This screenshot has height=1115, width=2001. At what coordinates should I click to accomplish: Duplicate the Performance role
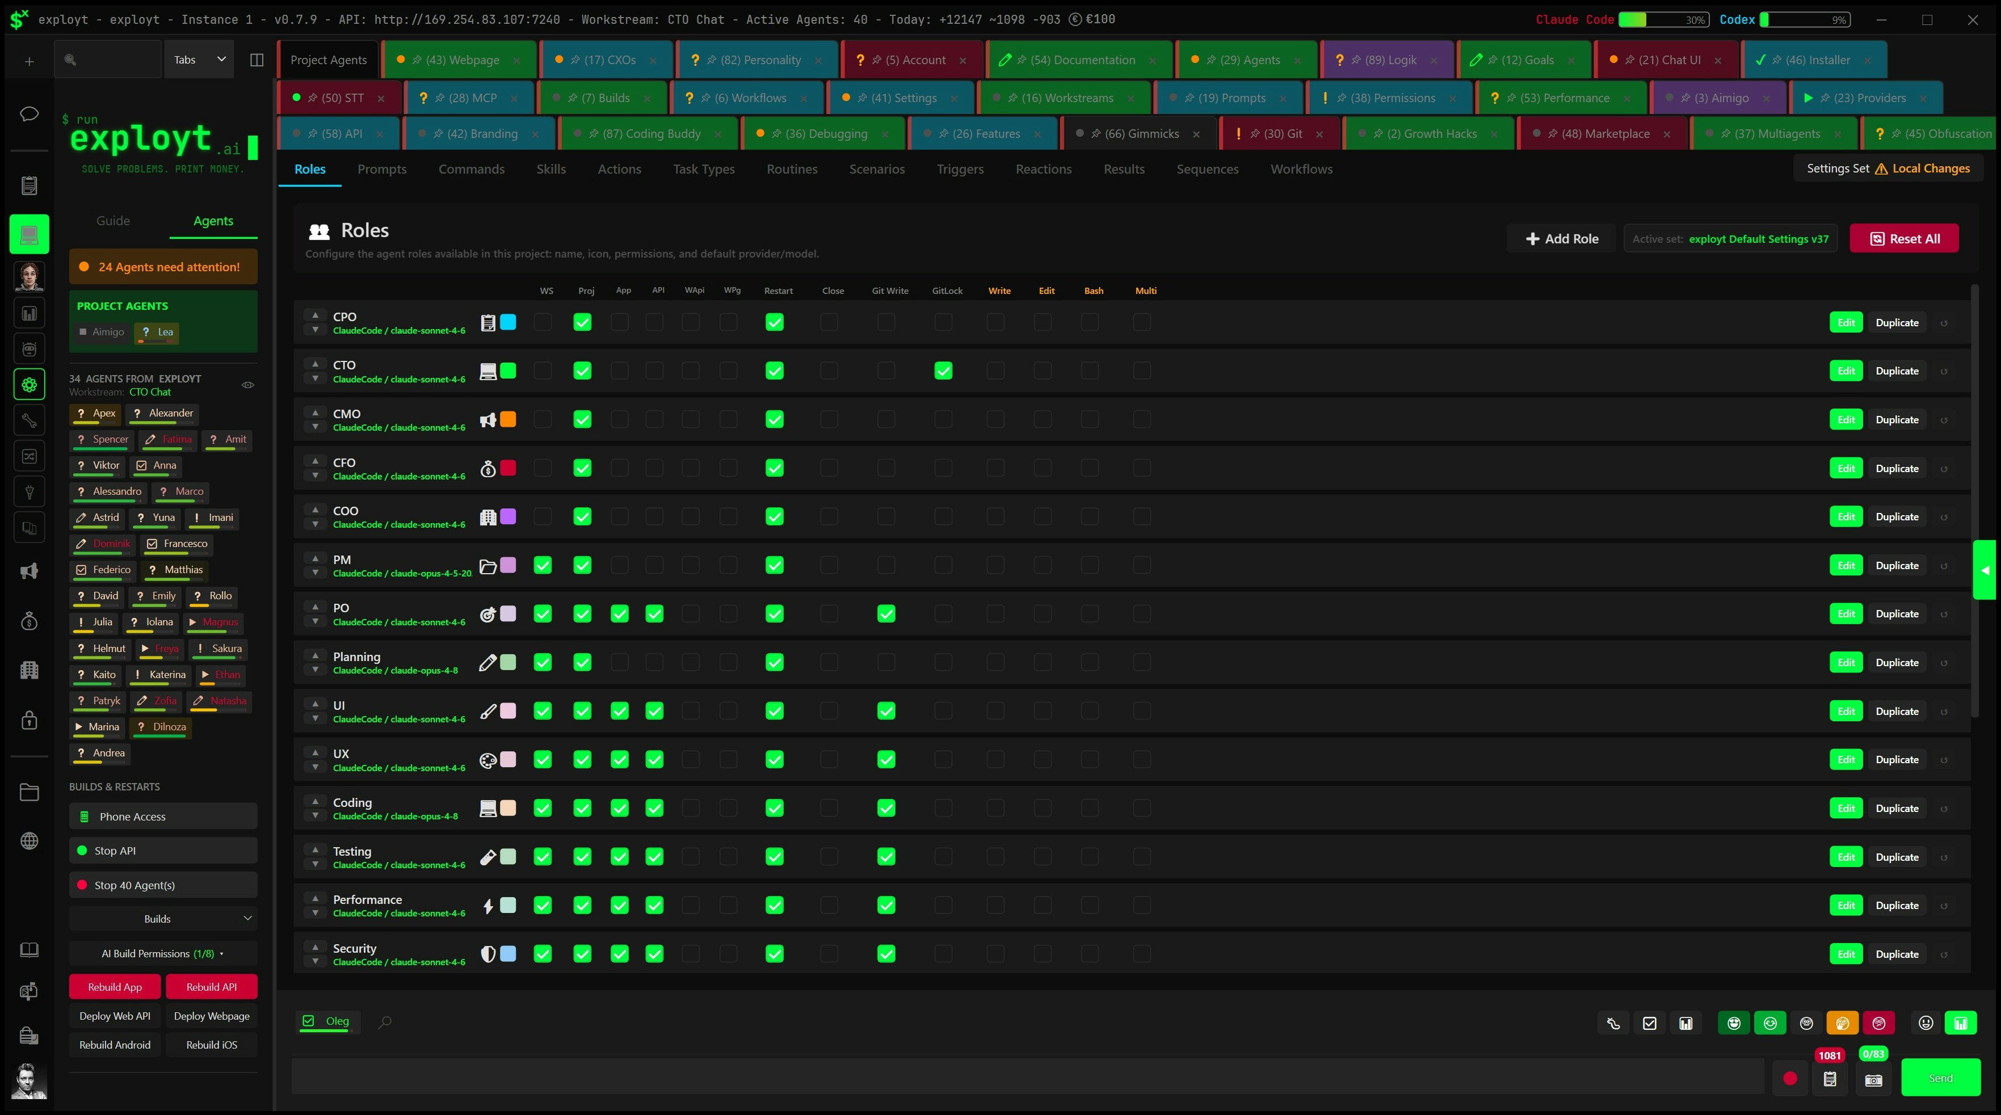click(x=1896, y=906)
